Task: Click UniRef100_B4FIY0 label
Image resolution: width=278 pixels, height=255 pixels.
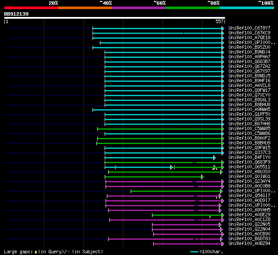Action: [x=249, y=158]
